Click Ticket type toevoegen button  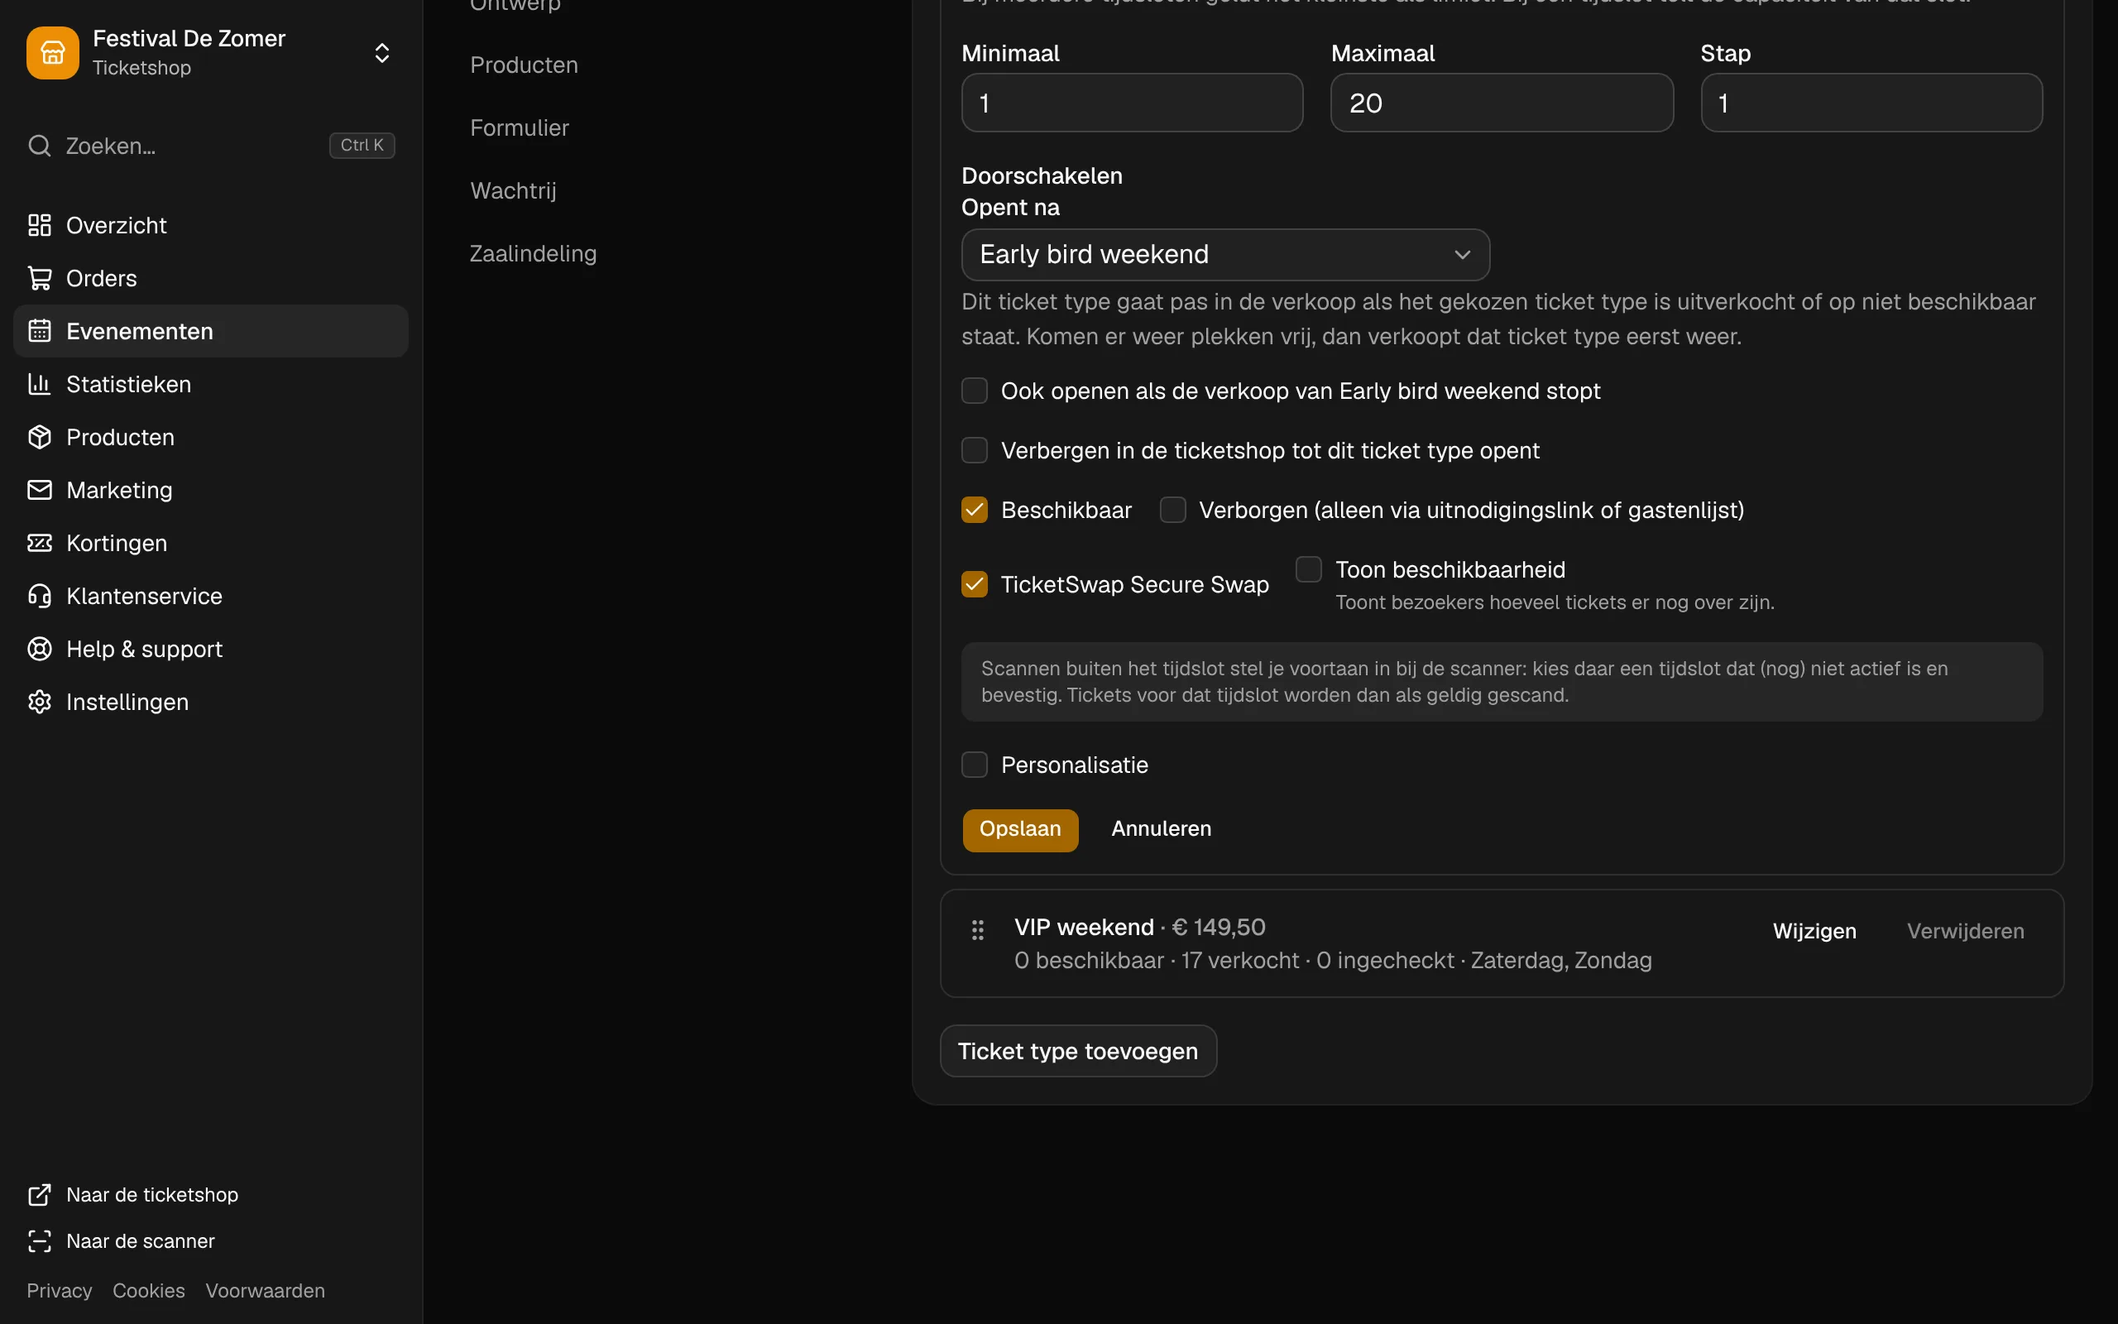coord(1078,1051)
